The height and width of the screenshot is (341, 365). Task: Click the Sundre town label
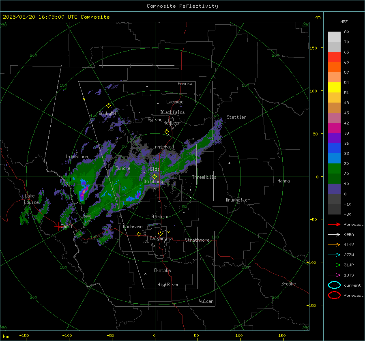[123, 168]
